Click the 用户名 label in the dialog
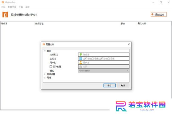Image resolution: width=172 pixels, height=114 pixels. tap(53, 63)
